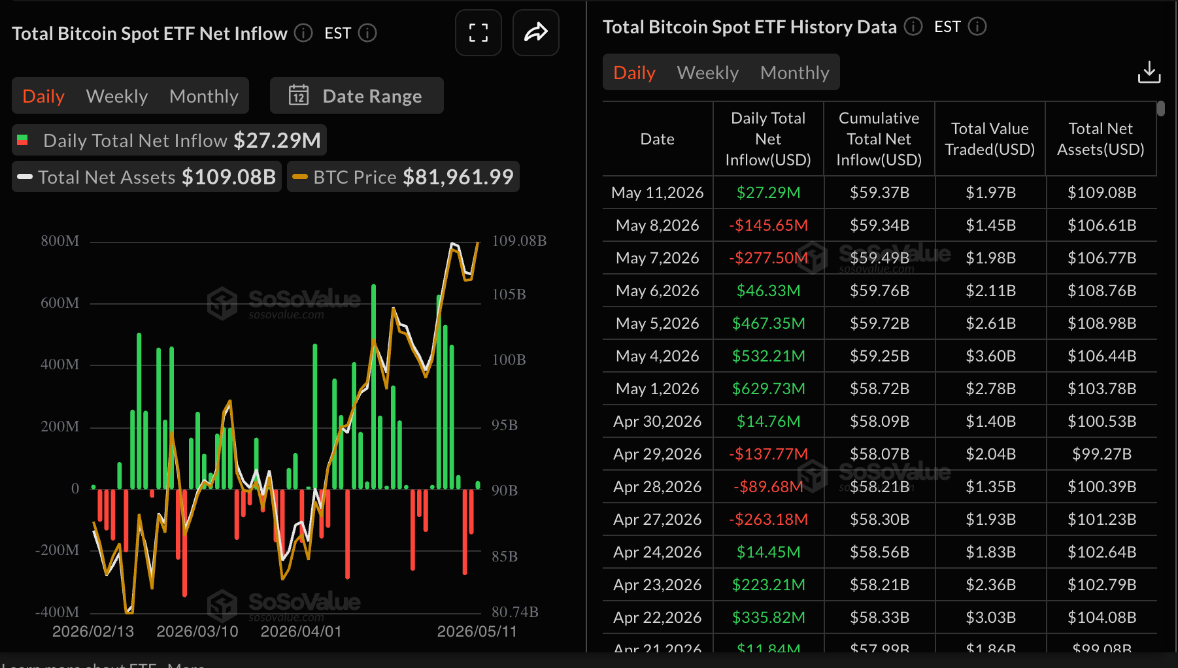Screen dimensions: 1178x668
Task: Switch chart to Daily view
Action: [44, 96]
